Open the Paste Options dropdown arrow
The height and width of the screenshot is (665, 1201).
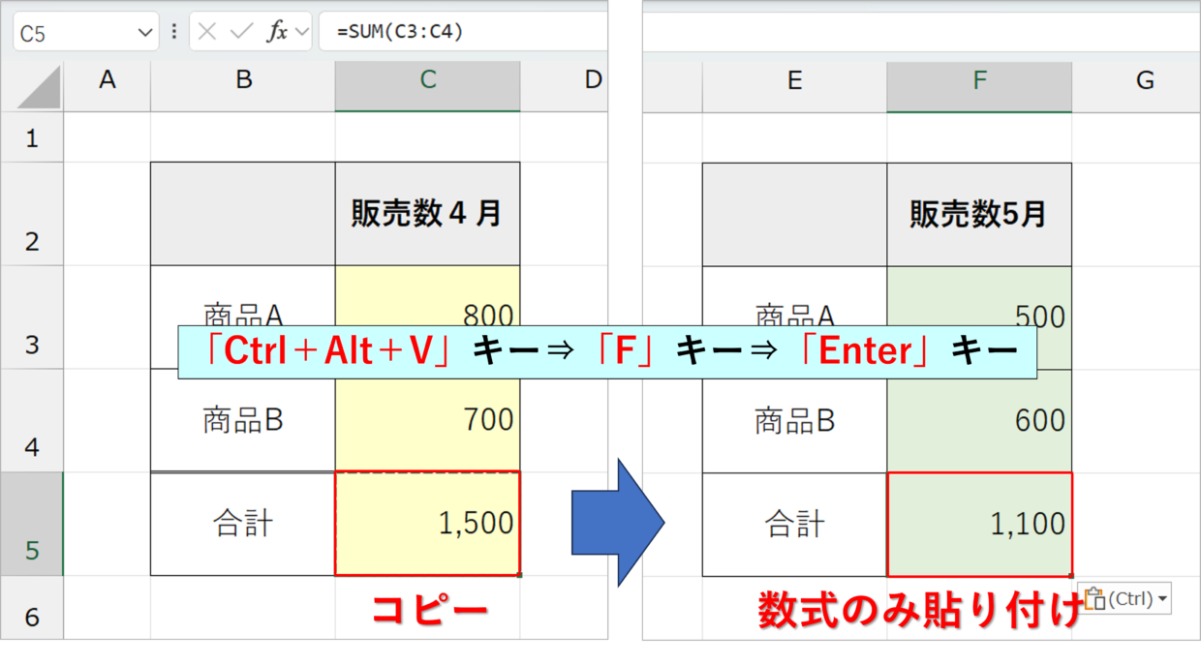(x=1162, y=599)
